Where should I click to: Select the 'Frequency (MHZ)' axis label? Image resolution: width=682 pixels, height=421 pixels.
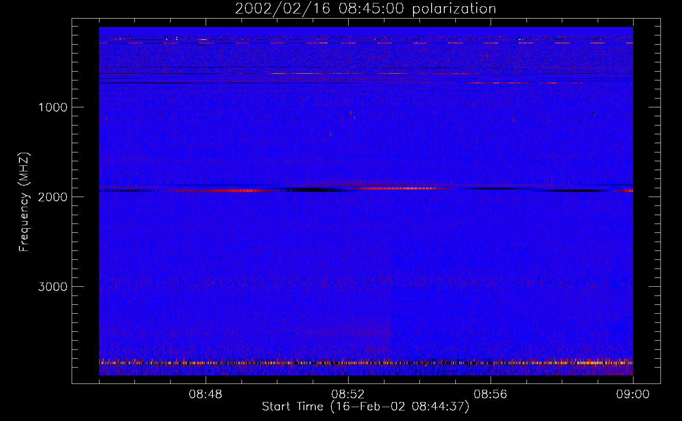[x=24, y=202]
